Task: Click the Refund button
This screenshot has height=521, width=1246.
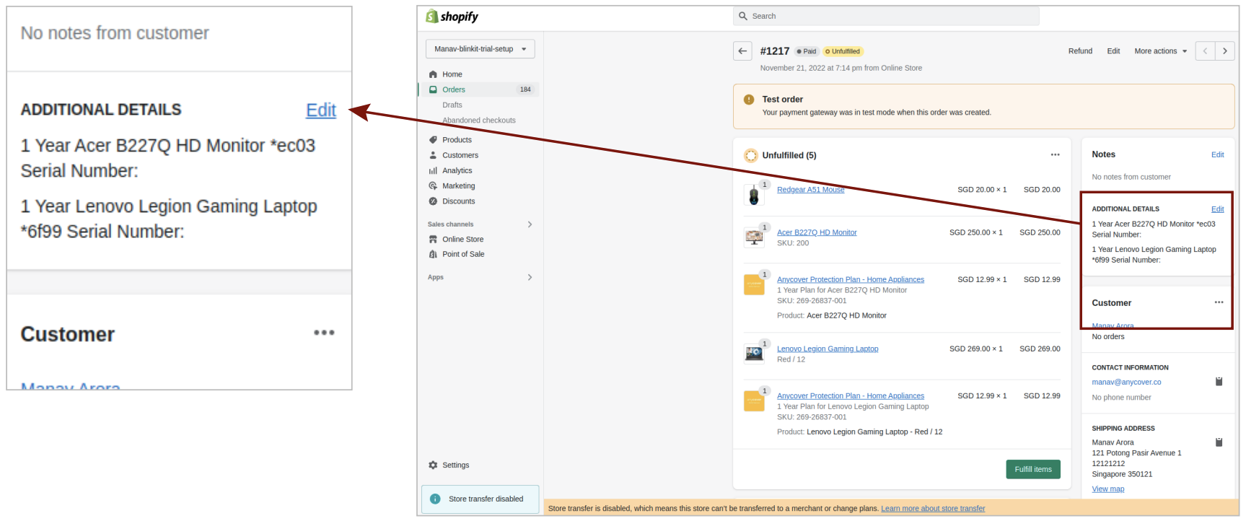Action: [x=1080, y=51]
